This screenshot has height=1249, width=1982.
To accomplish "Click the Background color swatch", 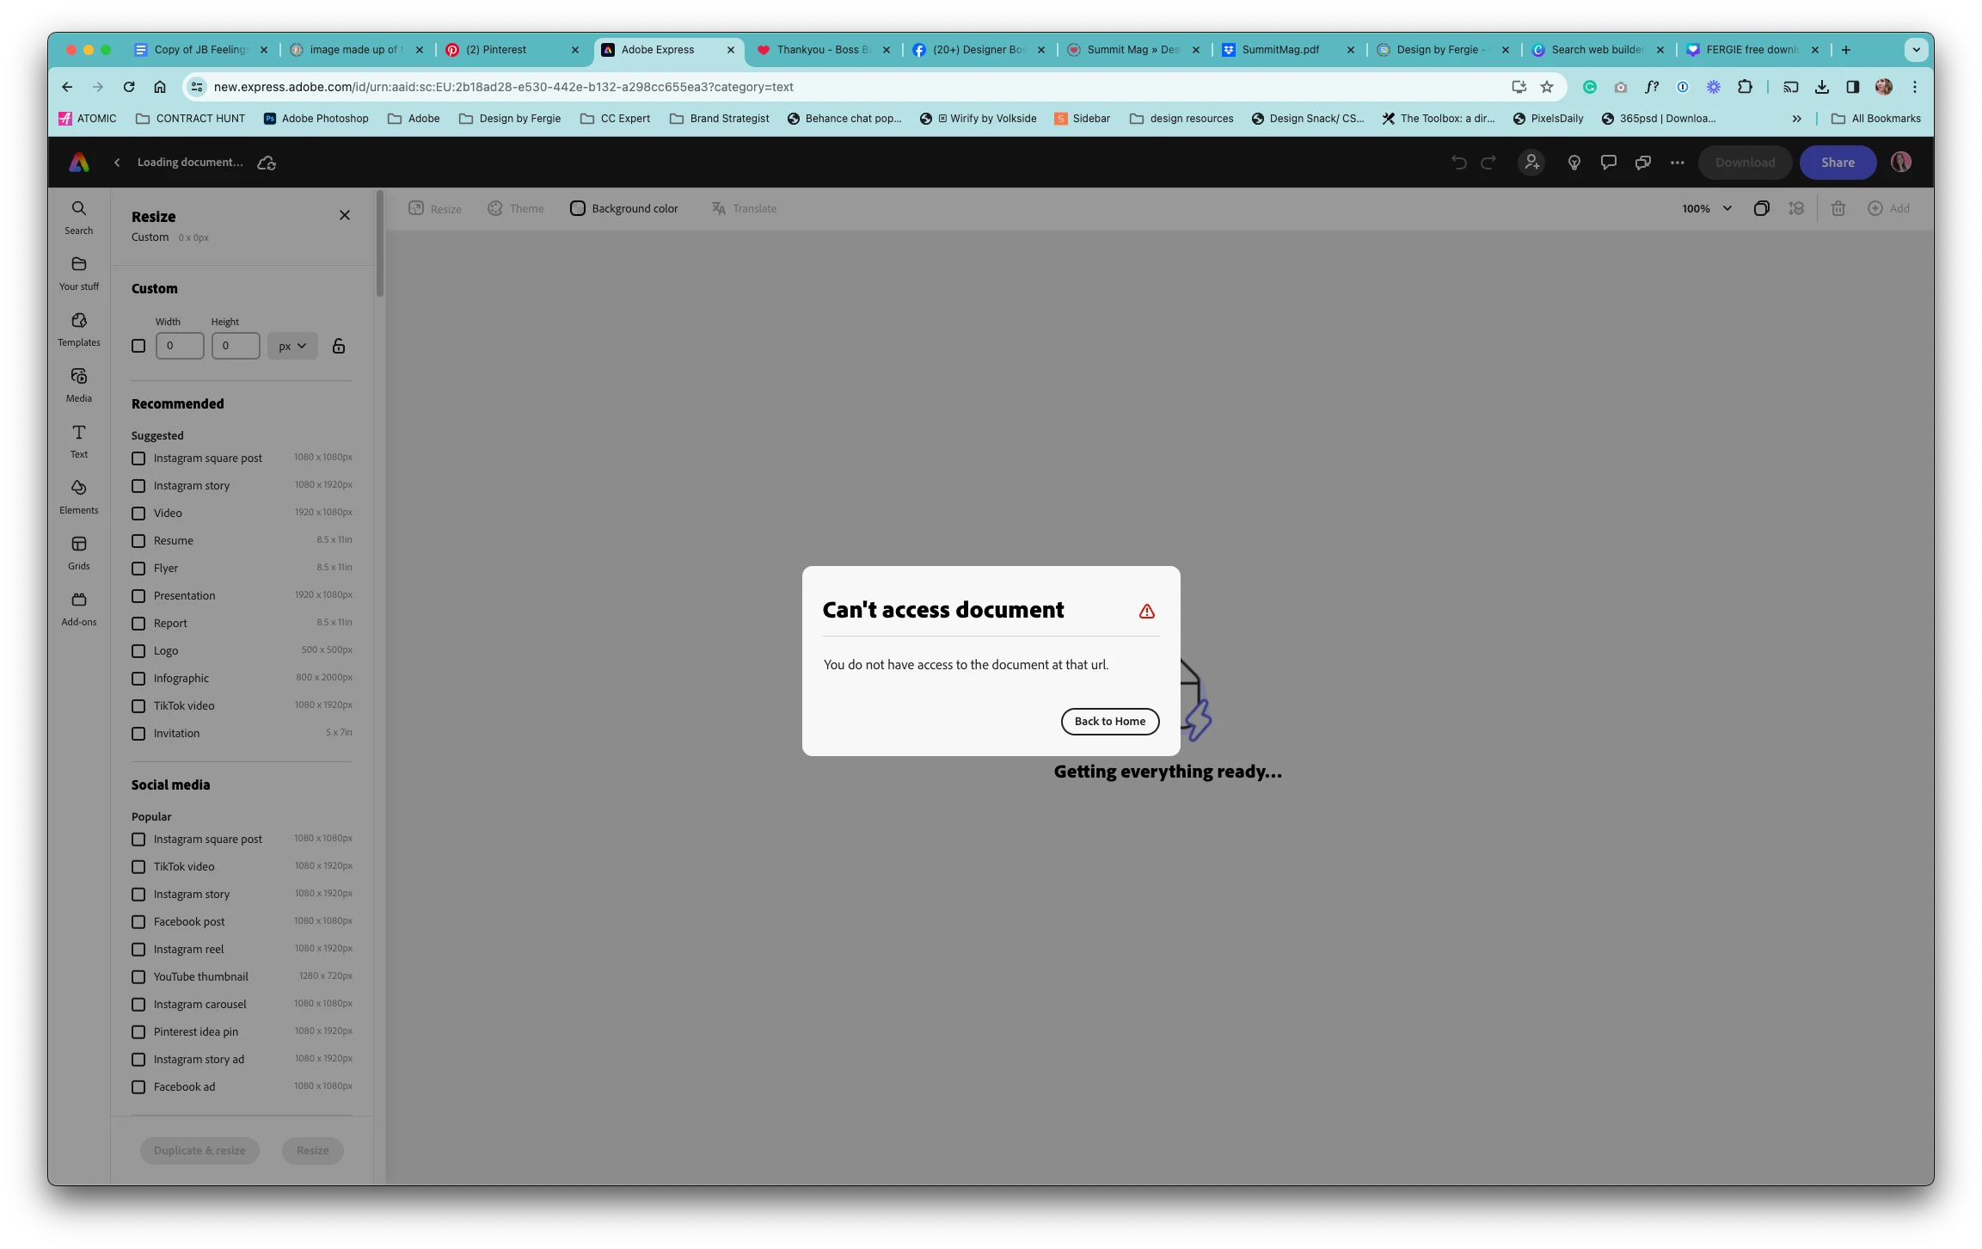I will point(578,209).
